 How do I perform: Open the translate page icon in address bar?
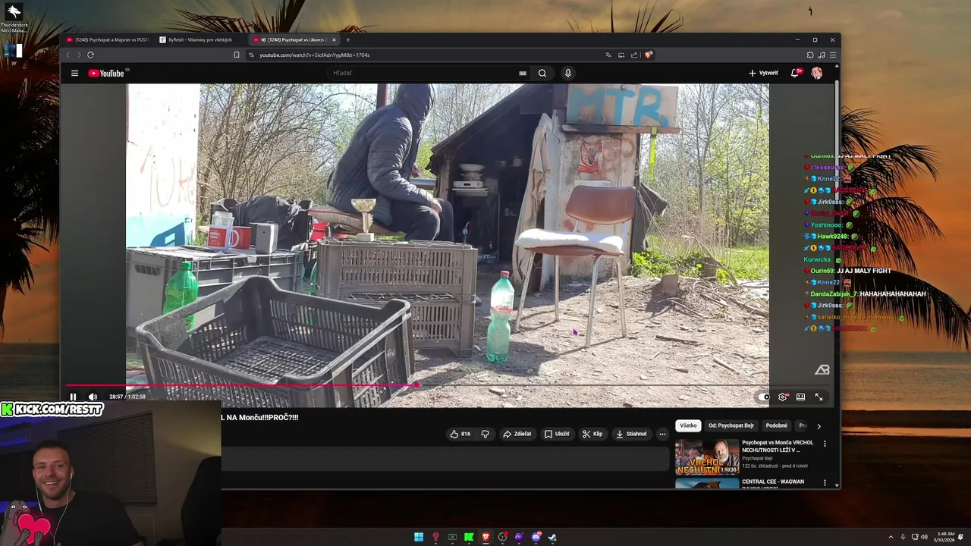click(x=608, y=55)
